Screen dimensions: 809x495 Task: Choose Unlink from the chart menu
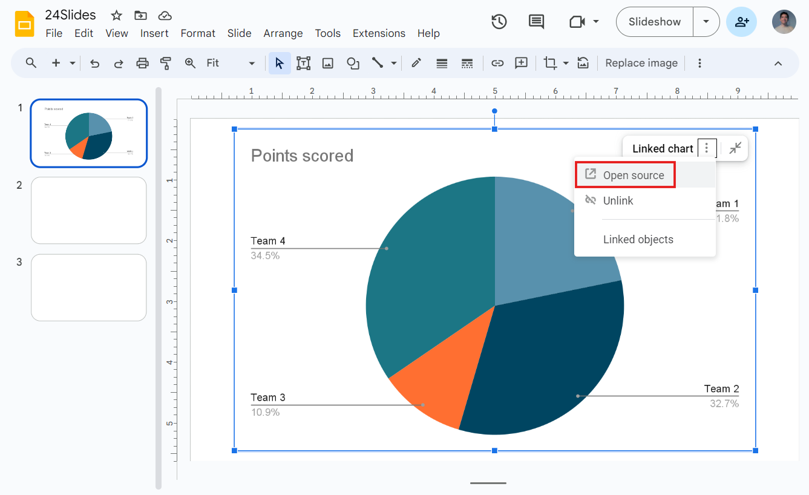(x=645, y=200)
